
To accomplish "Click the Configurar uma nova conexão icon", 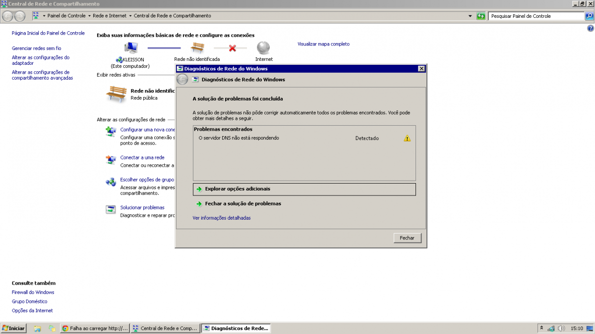I will coord(111,132).
